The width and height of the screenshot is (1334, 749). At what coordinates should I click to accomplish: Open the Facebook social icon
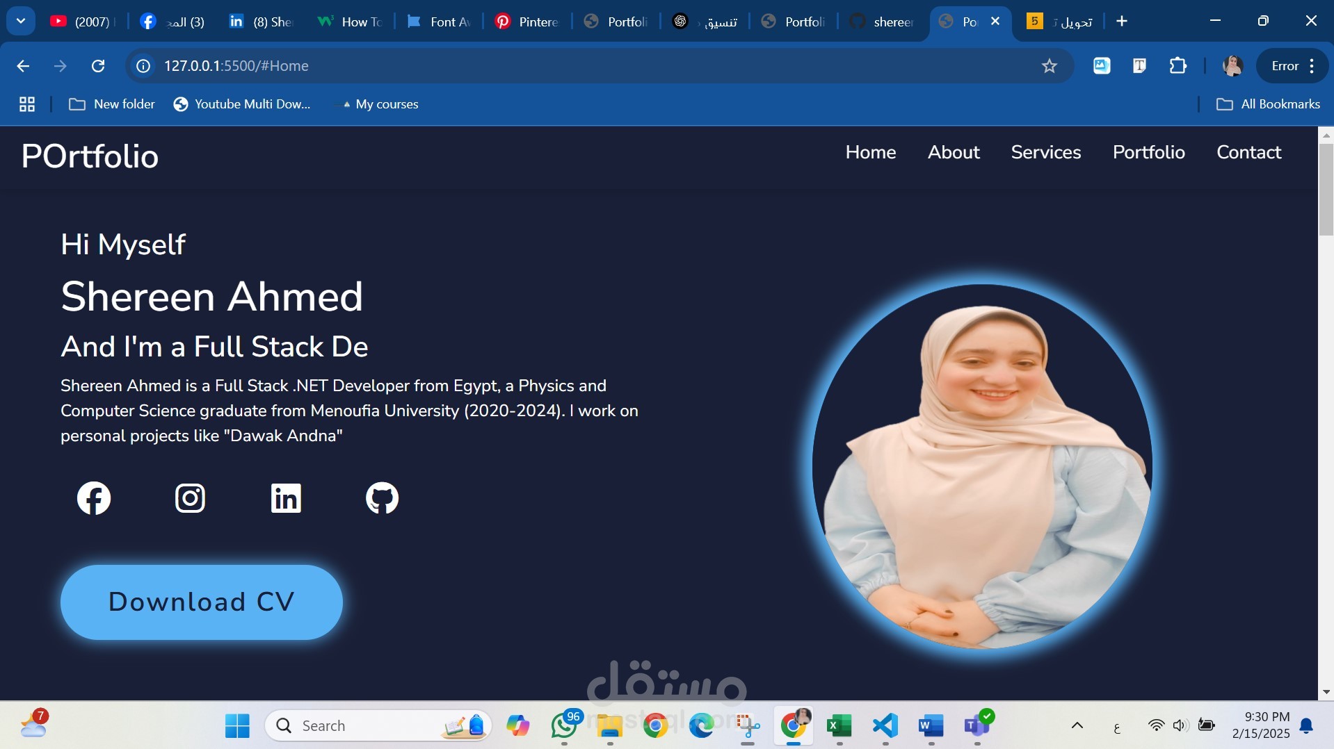[94, 498]
